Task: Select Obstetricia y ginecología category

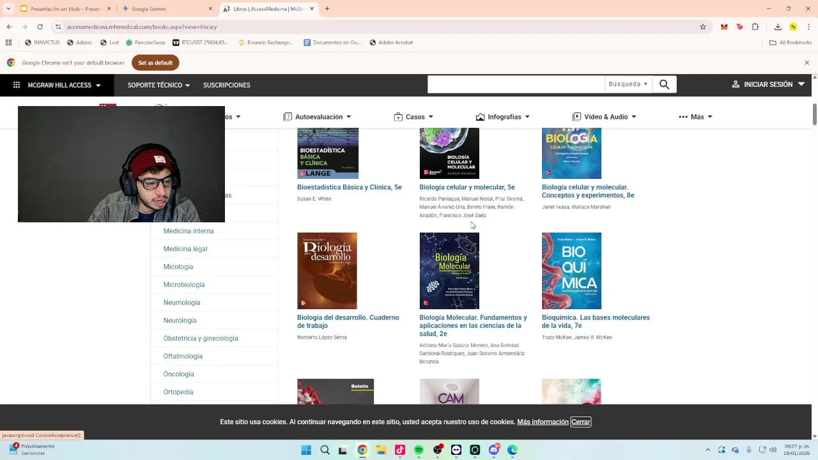Action: pos(201,338)
